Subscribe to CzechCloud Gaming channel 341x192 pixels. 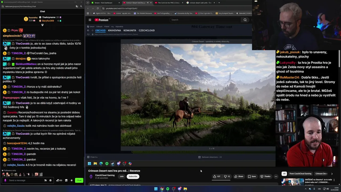tap(133, 176)
